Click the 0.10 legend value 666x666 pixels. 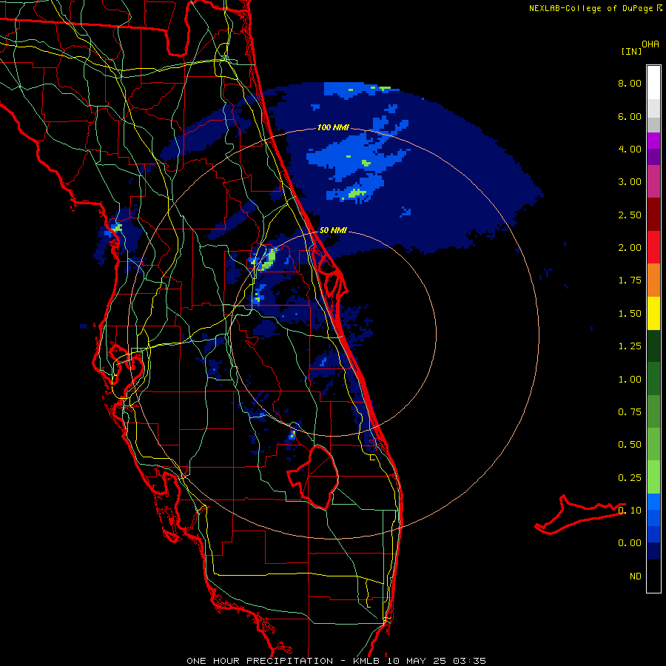[630, 511]
